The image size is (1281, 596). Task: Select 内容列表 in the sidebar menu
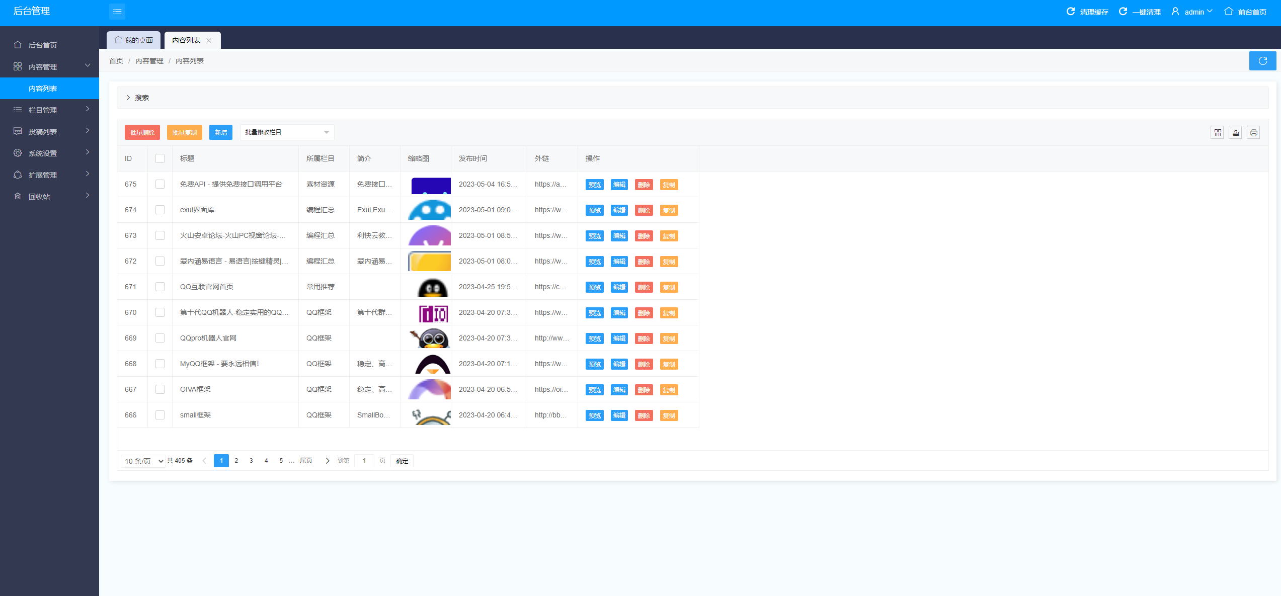point(49,89)
